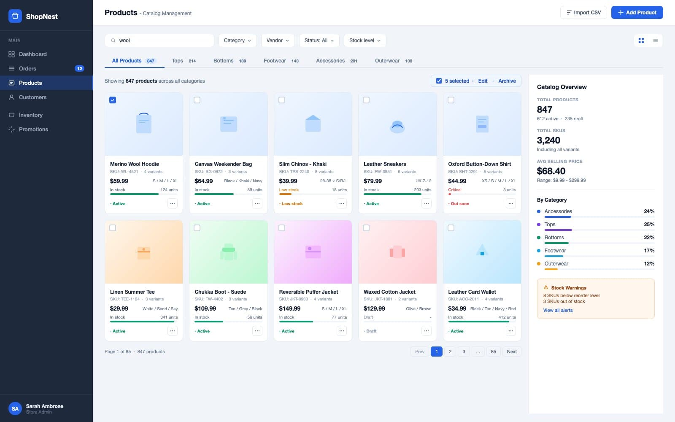Click the ShopNest logo icon
Screen dimensions: 675x422
(15, 16)
